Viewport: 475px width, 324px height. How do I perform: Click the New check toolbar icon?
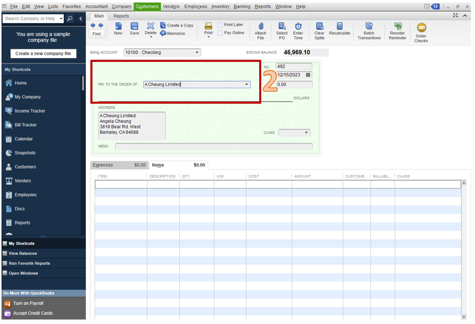tap(118, 26)
